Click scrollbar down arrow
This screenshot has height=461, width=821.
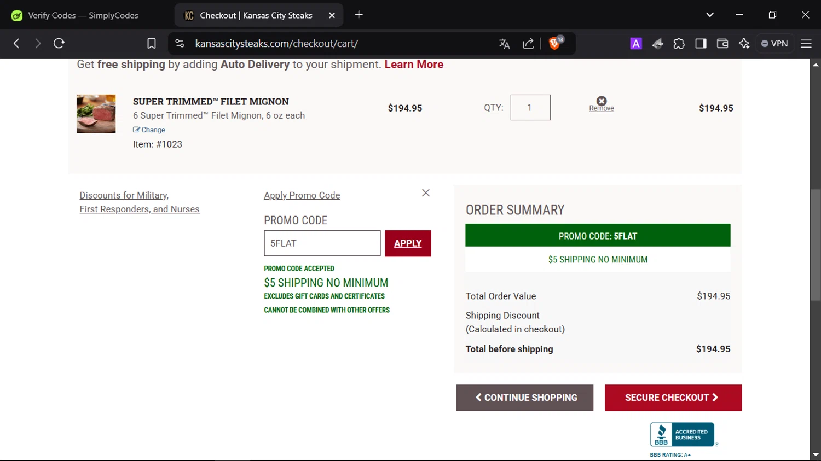click(x=816, y=455)
